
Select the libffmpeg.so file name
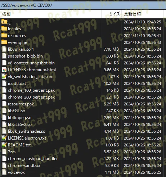pos(19,118)
